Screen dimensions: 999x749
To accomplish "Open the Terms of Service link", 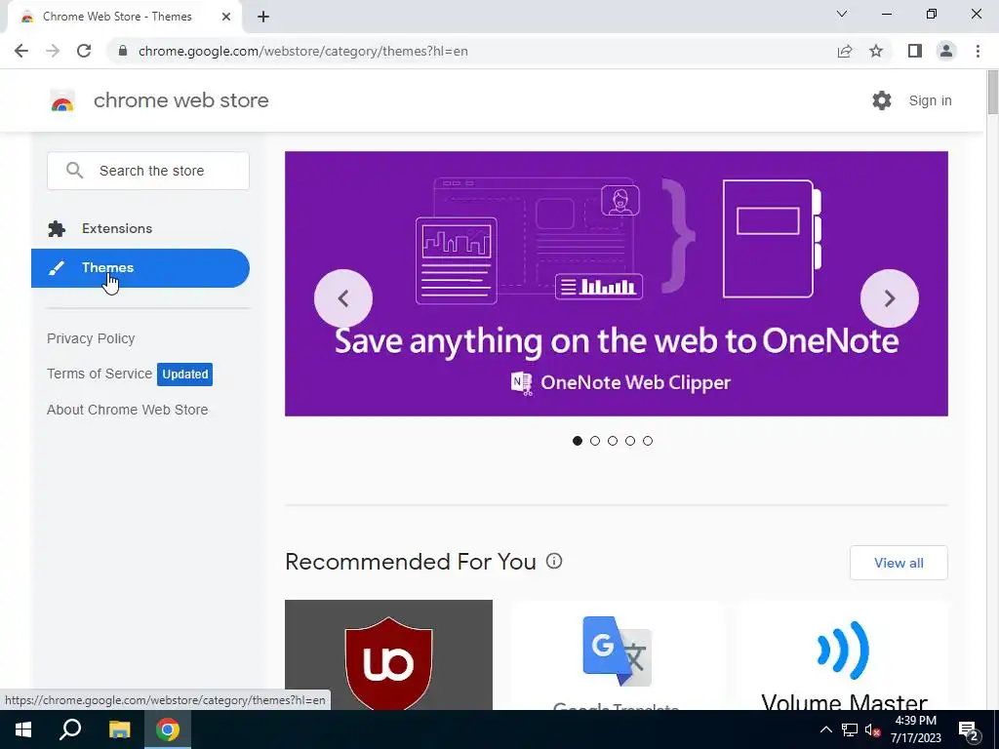I will click(x=100, y=374).
